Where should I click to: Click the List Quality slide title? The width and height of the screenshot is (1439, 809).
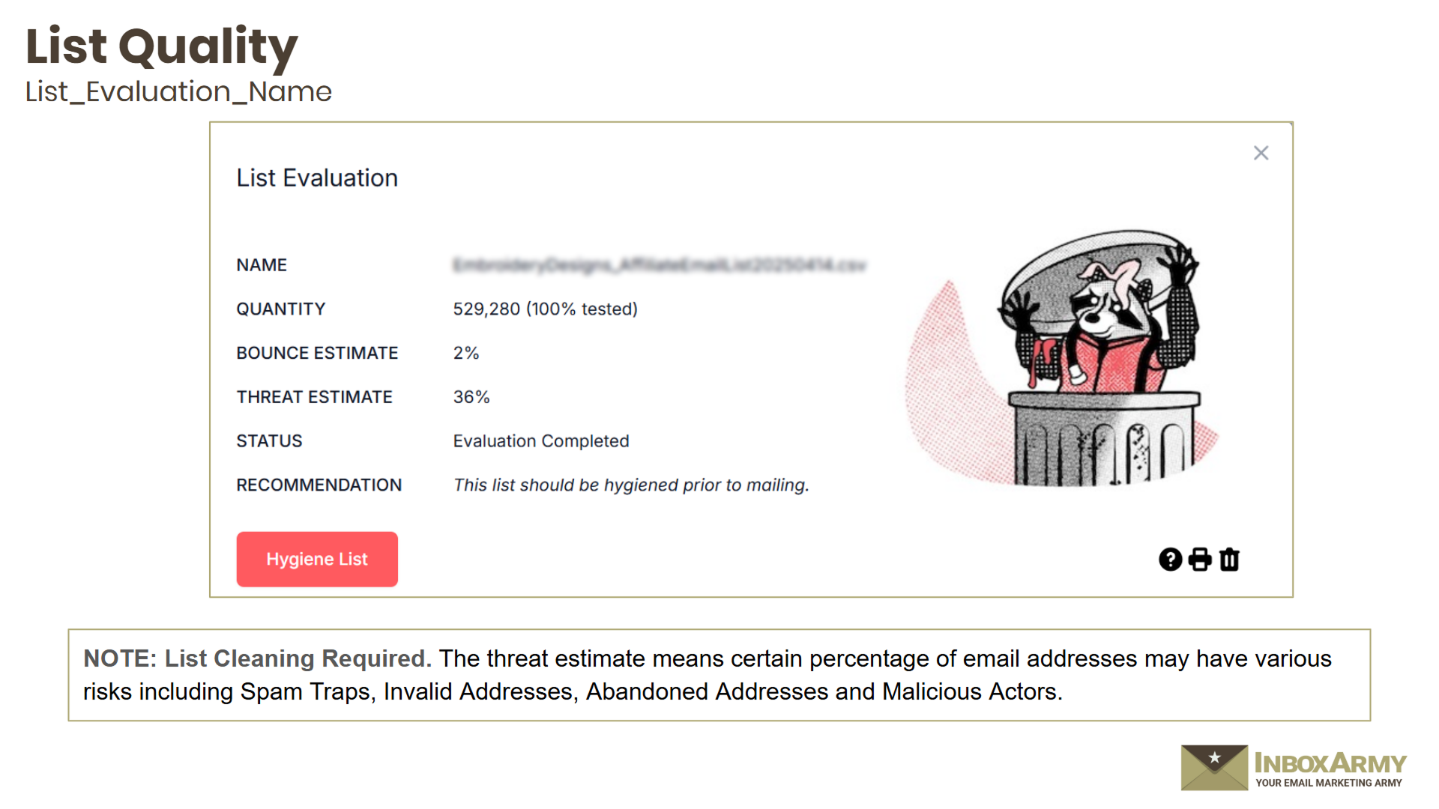click(x=162, y=46)
